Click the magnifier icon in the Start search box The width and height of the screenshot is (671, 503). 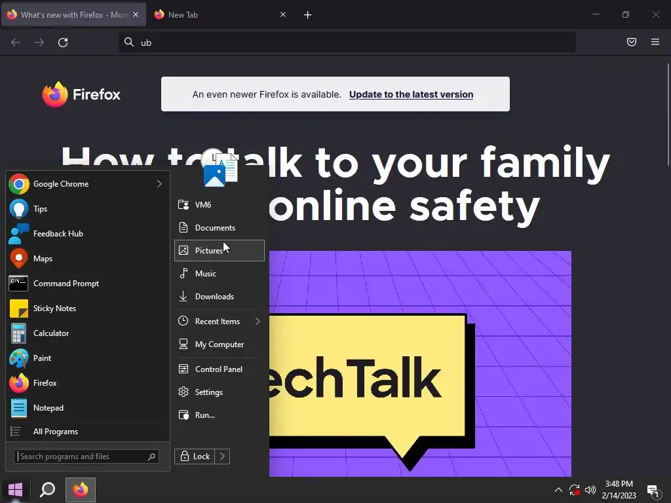(151, 456)
